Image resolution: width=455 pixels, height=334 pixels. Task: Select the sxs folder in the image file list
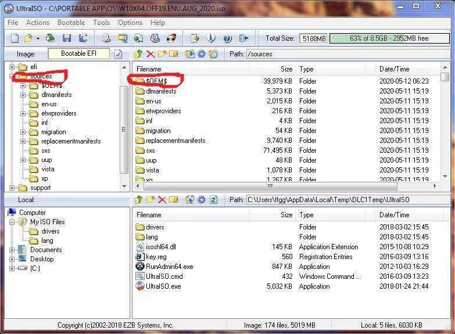pos(151,150)
